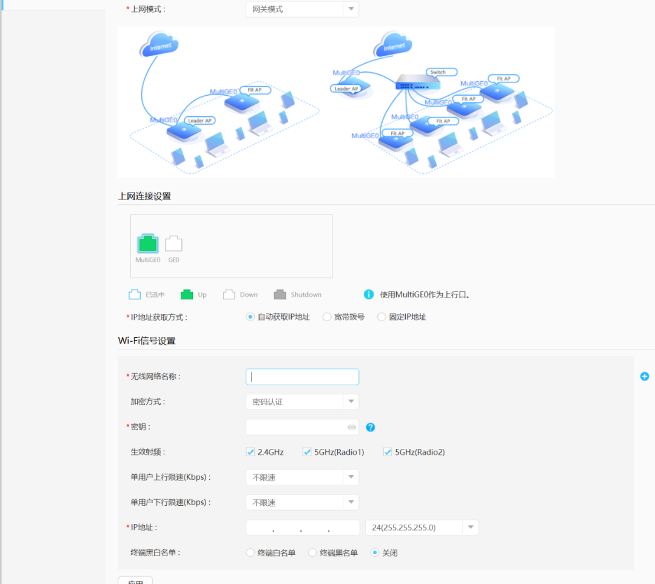
Task: Select the 宽带拨号 radio option
Action: [x=327, y=317]
